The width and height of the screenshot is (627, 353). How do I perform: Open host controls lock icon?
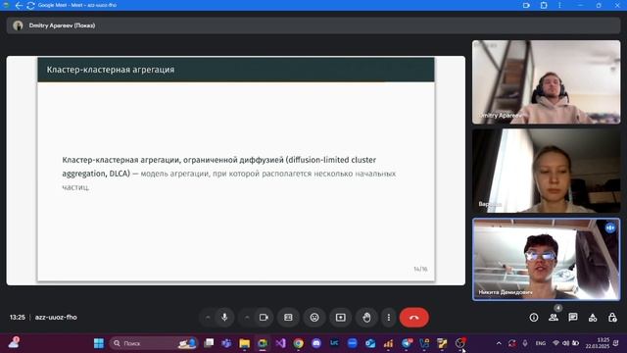coord(612,318)
